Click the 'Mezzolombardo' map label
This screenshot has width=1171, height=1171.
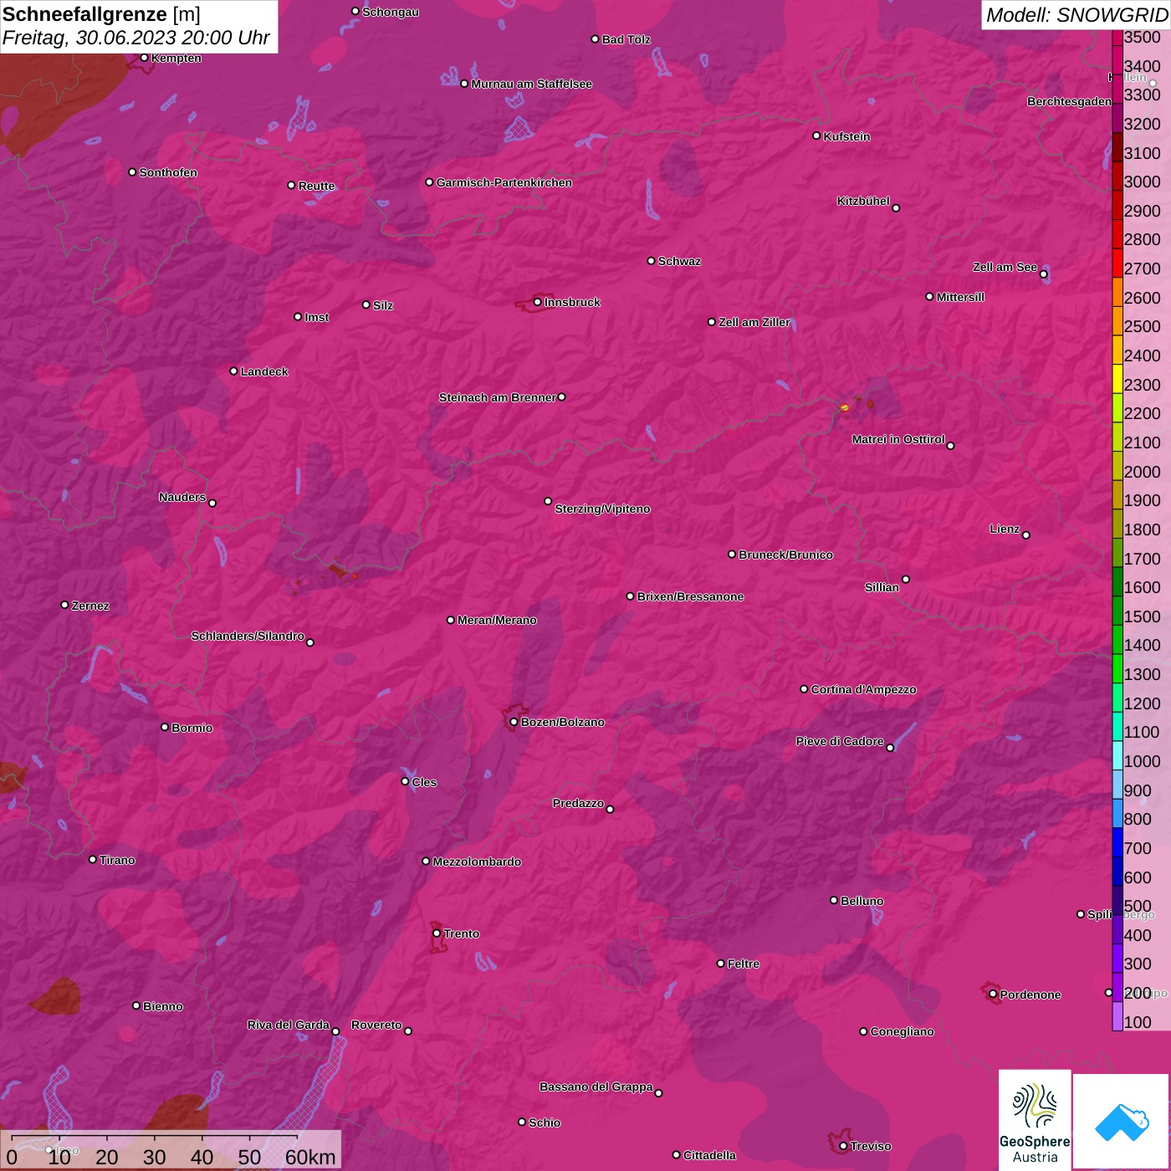coord(477,862)
